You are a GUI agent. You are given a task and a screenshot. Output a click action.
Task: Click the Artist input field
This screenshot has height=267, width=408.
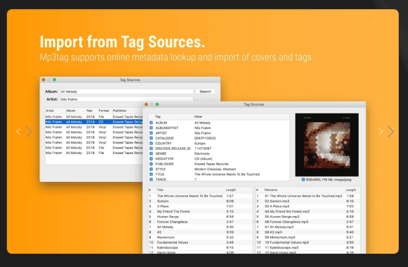(127, 99)
